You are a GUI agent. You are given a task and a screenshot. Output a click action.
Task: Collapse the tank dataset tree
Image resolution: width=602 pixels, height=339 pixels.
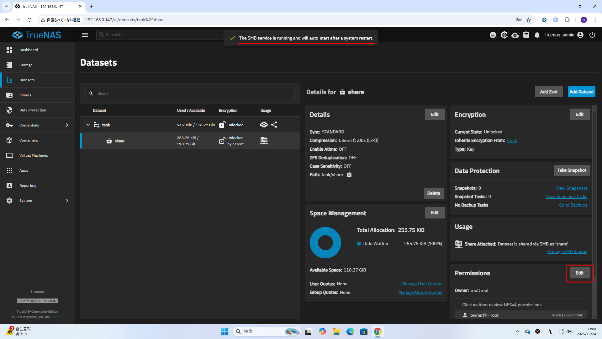click(x=88, y=125)
